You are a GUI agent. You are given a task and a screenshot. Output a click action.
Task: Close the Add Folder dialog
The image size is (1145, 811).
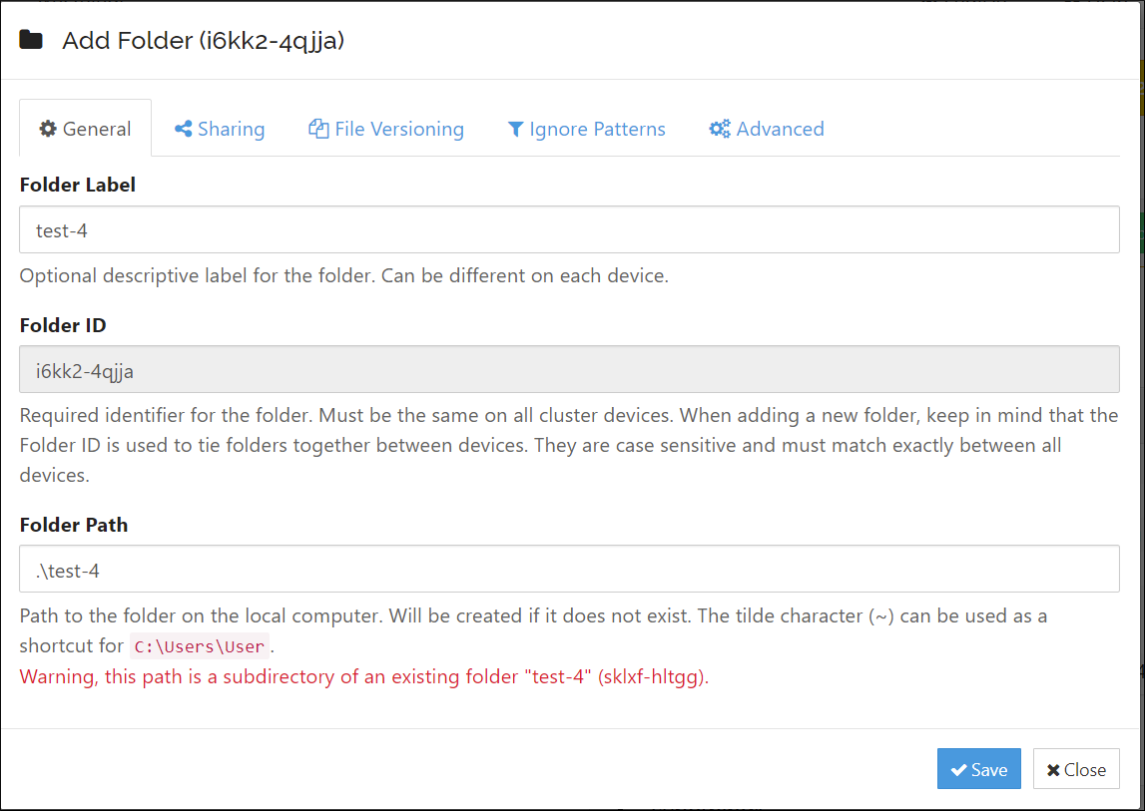click(1076, 768)
